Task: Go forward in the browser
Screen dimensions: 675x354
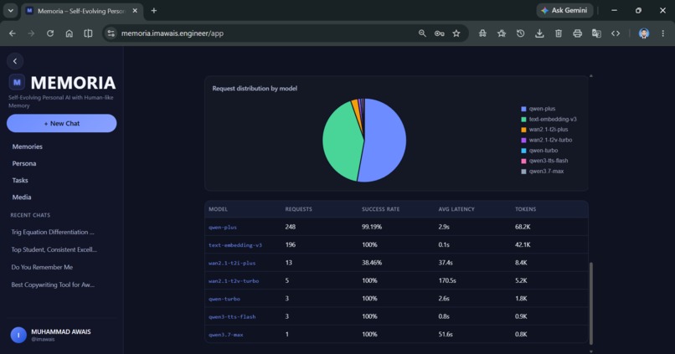Action: point(31,33)
